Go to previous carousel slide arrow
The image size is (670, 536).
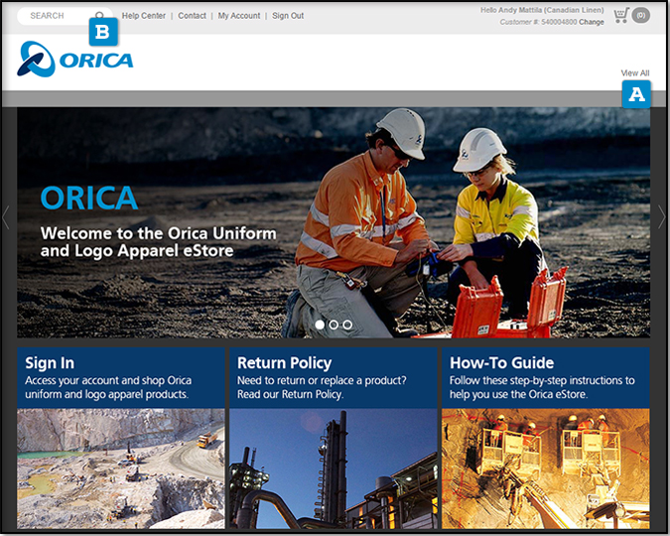point(7,217)
